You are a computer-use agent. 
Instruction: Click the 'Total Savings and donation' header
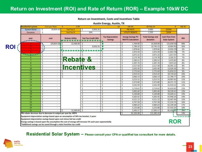(x=150, y=38)
